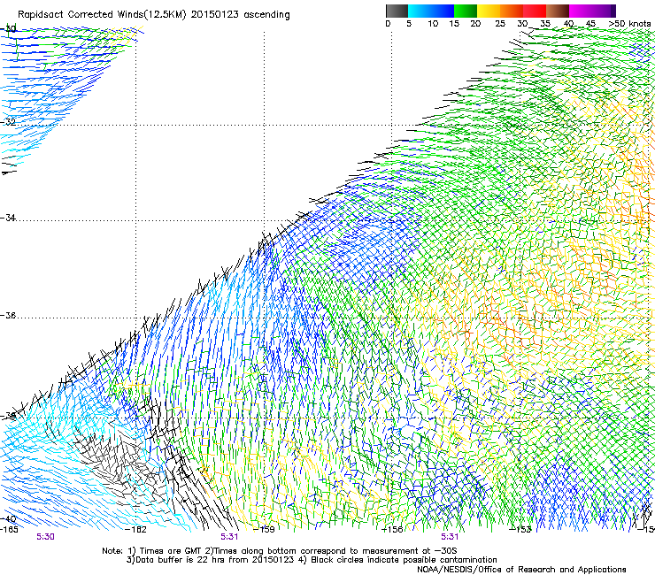655x575 pixels.
Task: Click the '-36' latitude axis label
Action: click(8, 315)
